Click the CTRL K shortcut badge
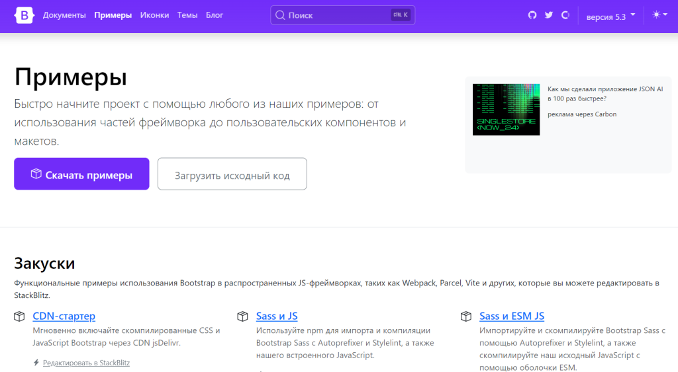This screenshot has width=678, height=372. point(401,15)
